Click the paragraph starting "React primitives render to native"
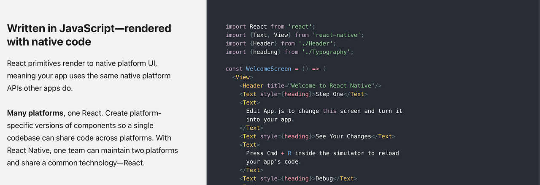540x185 pixels. (x=89, y=76)
